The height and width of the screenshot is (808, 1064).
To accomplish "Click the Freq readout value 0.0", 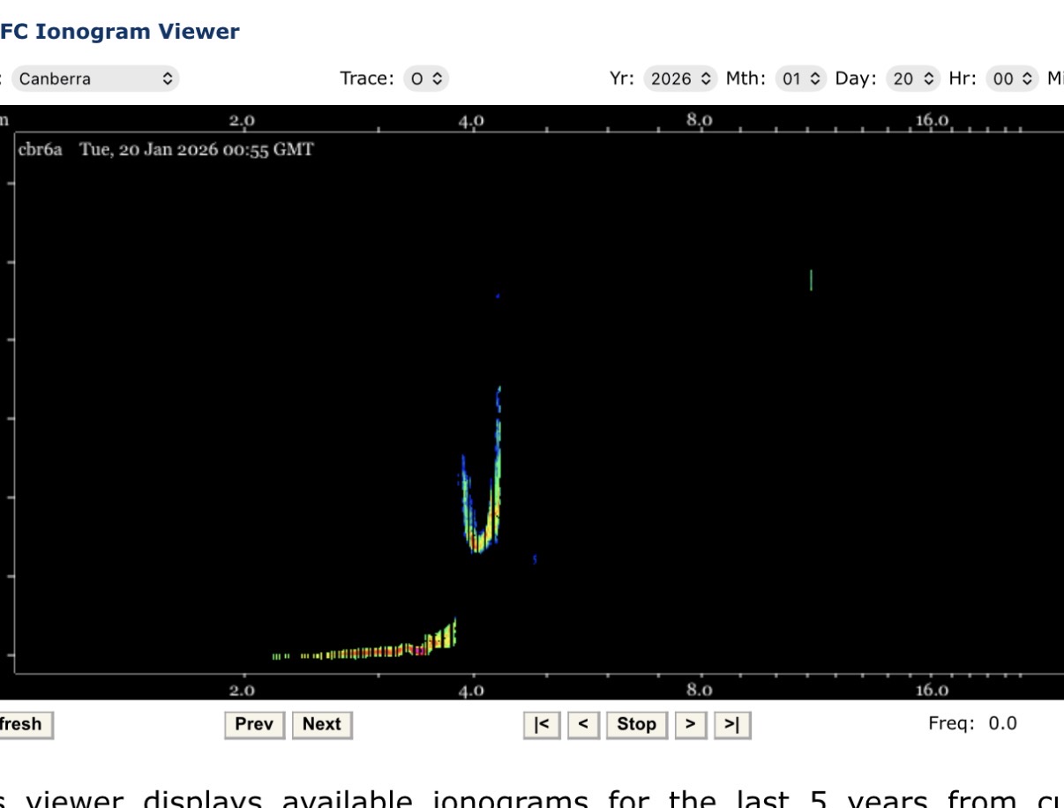I will (1002, 724).
